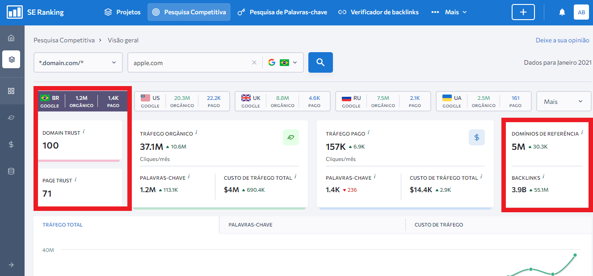
Task: Open the AB user avatar menu
Action: pos(581,12)
